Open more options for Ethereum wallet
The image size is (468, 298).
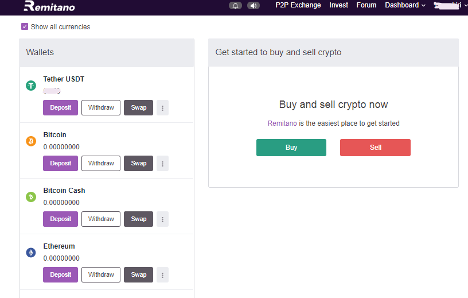(x=162, y=274)
